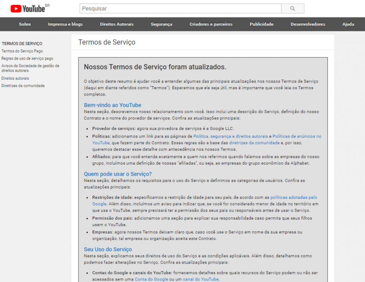The height and width of the screenshot is (282, 365).
Task: Open the Ajuda menu item
Action: [x=348, y=24]
